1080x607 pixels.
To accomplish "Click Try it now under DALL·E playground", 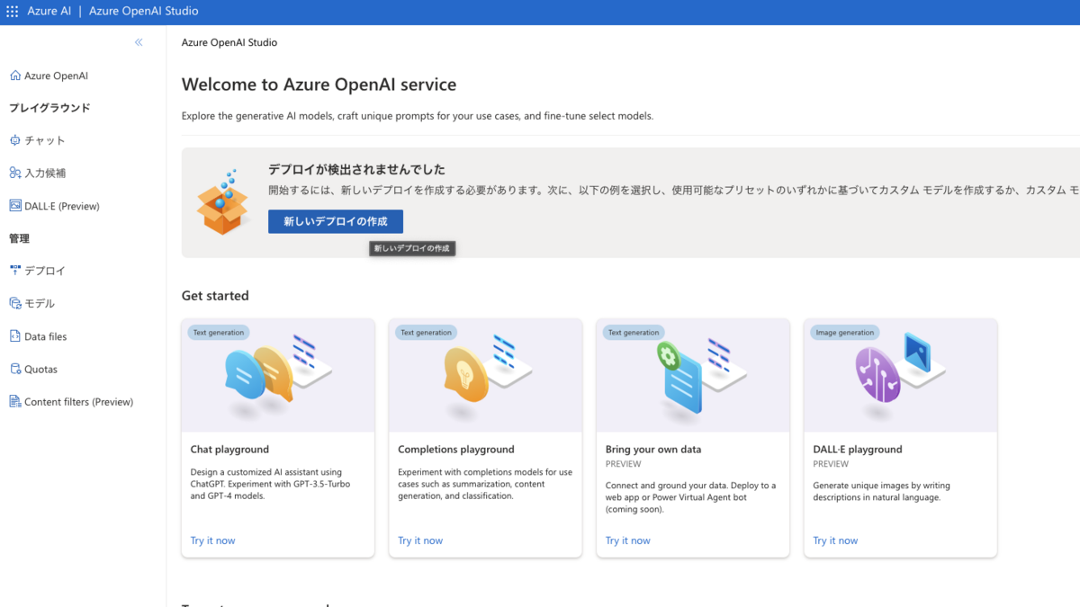I will [835, 540].
